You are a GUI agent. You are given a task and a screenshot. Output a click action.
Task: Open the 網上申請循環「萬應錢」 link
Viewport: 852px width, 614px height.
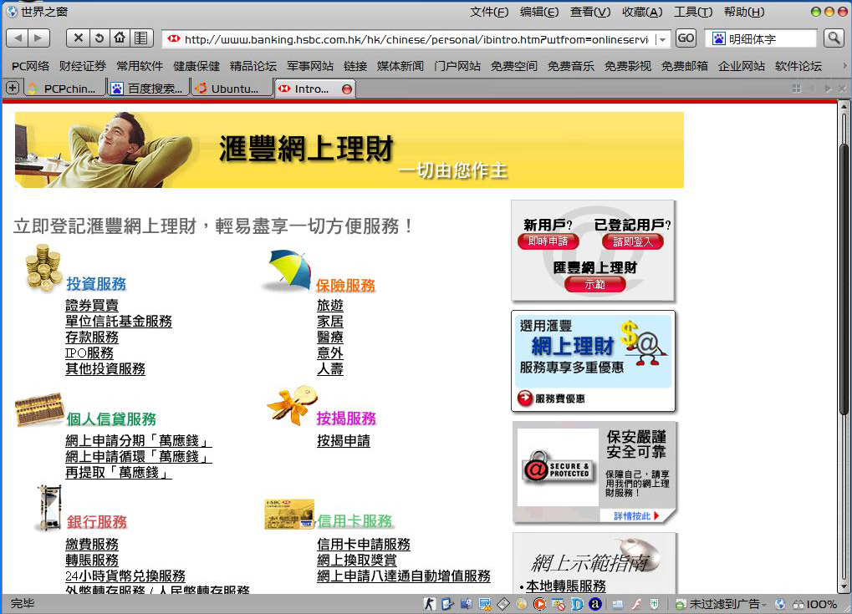138,457
